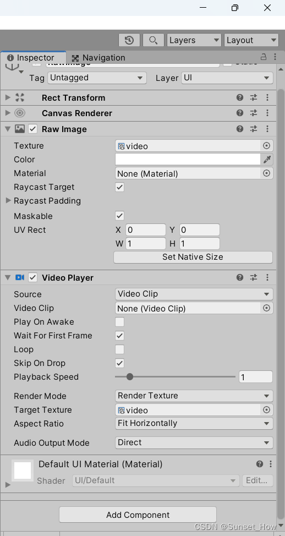Open the Raw Image Color swatch

188,159
